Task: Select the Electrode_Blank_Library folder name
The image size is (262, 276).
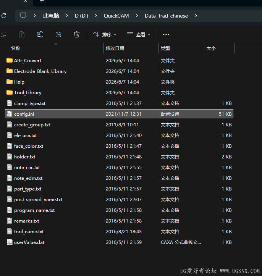Action: coord(40,71)
